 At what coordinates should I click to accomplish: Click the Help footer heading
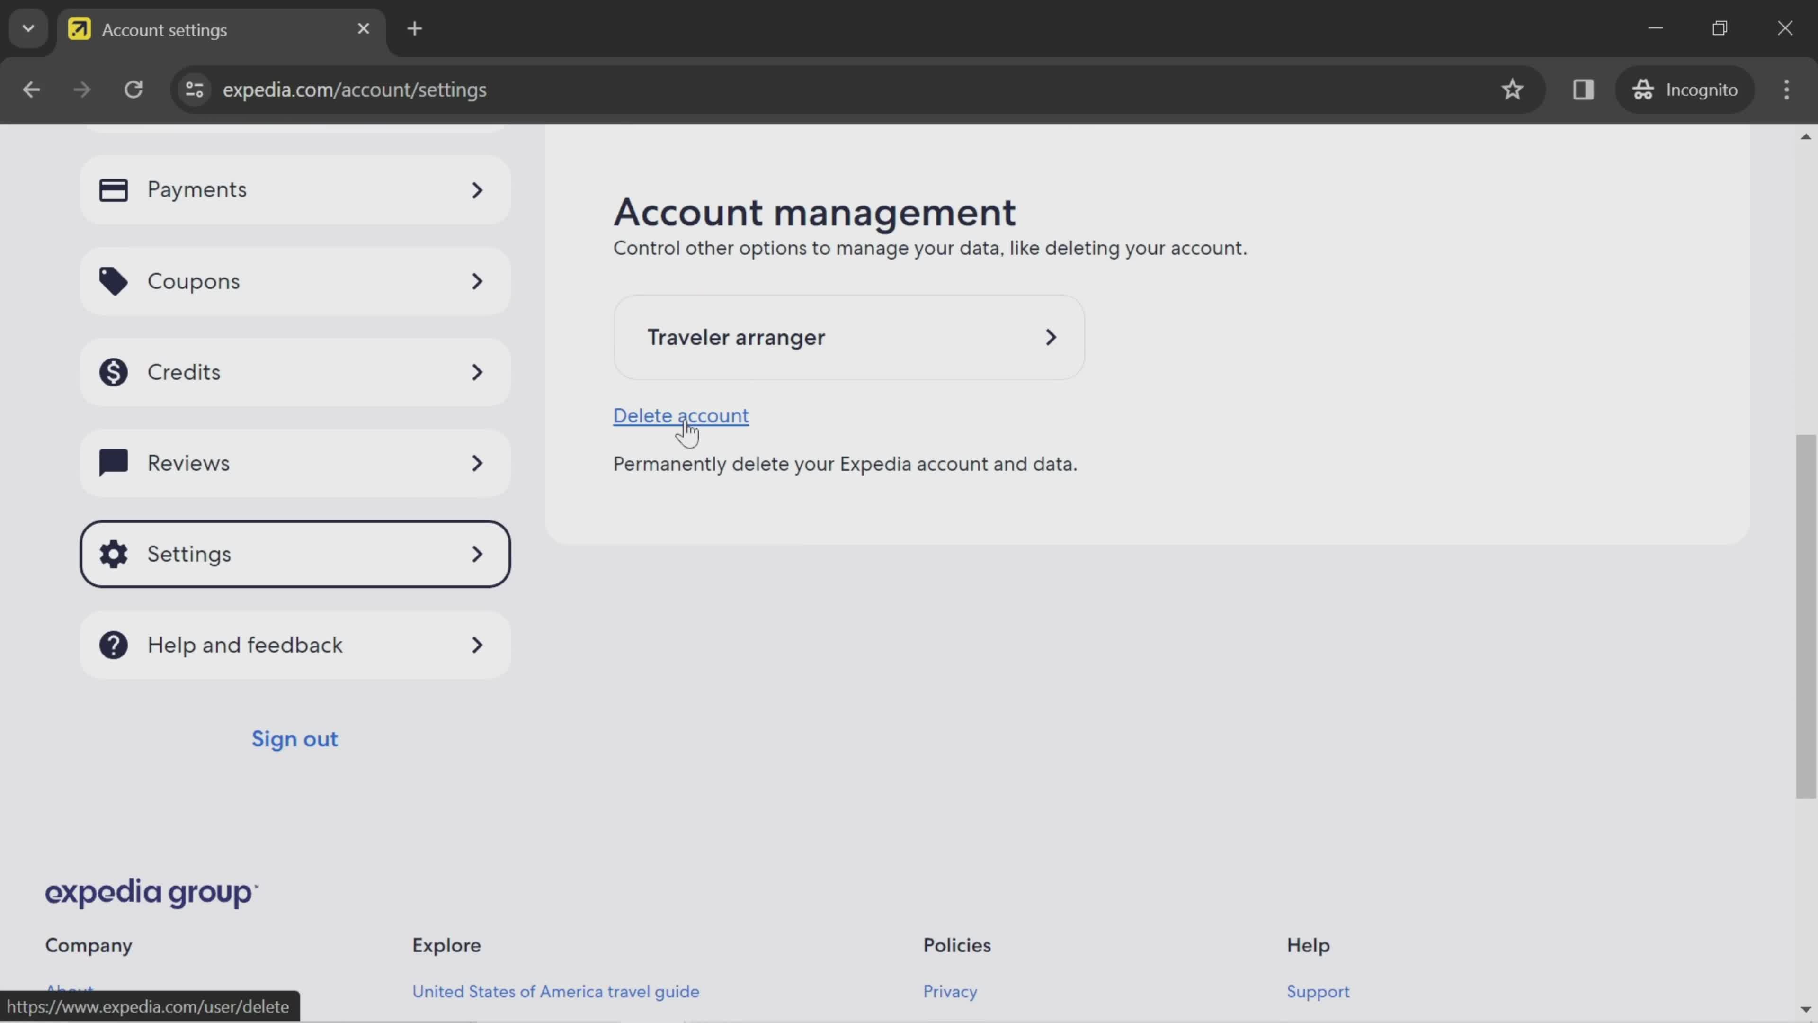[1308, 945]
